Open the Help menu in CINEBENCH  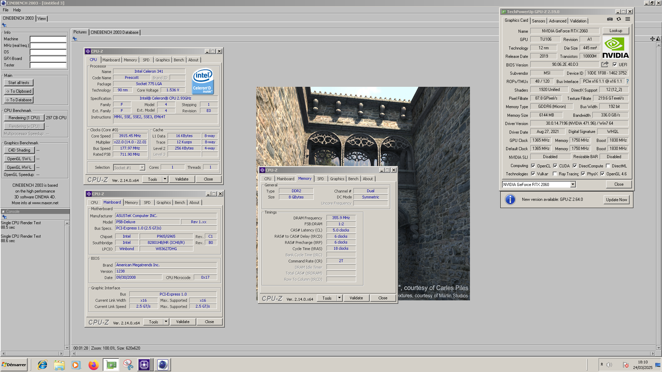(x=17, y=10)
